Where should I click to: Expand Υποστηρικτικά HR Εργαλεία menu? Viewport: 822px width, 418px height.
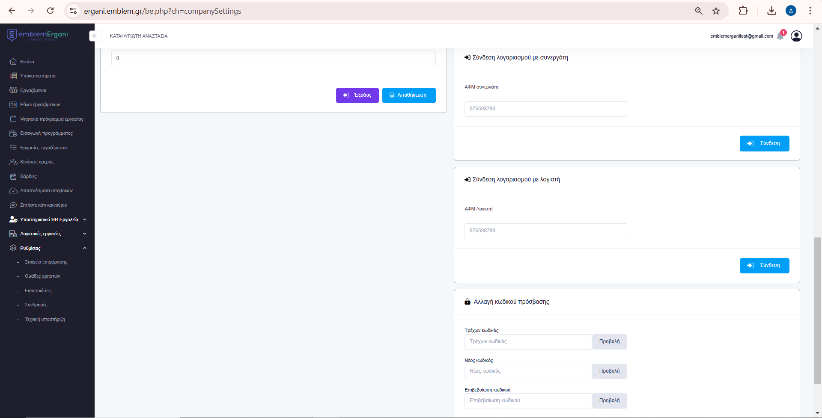(x=49, y=219)
